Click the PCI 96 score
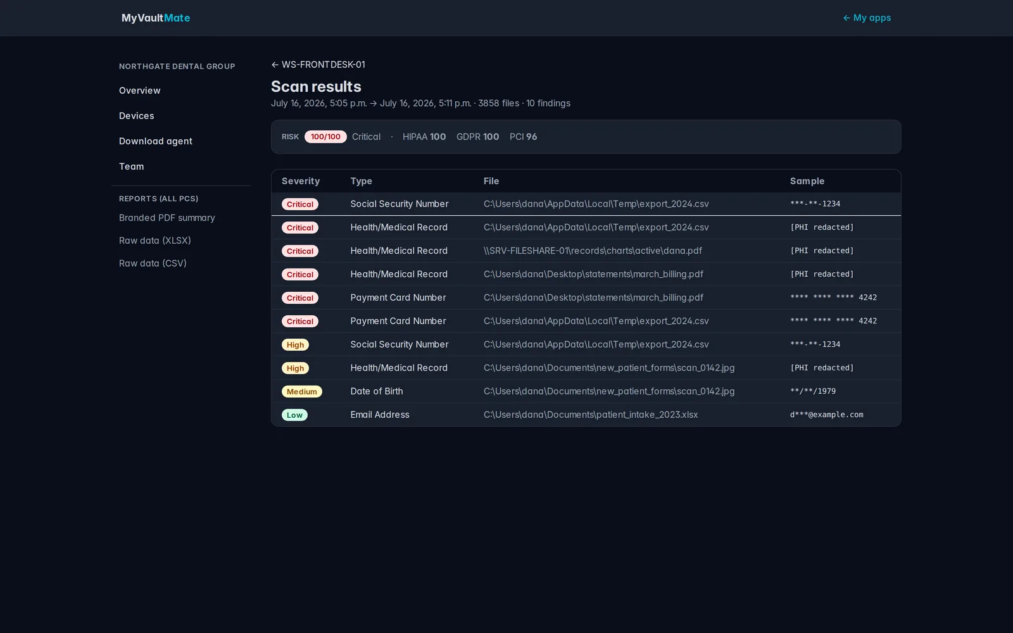The height and width of the screenshot is (633, 1013). coord(524,137)
